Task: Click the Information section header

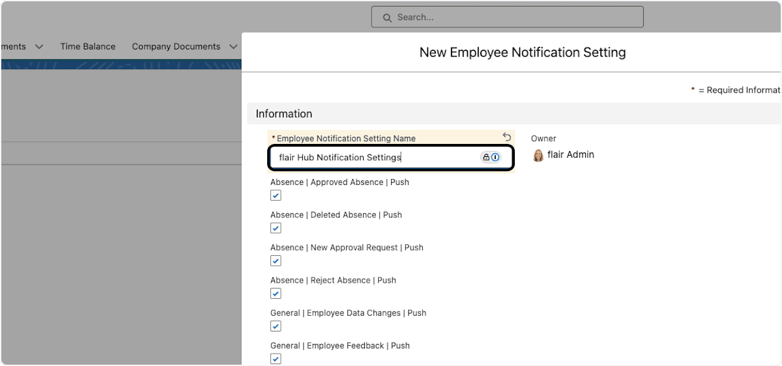Action: click(514, 114)
